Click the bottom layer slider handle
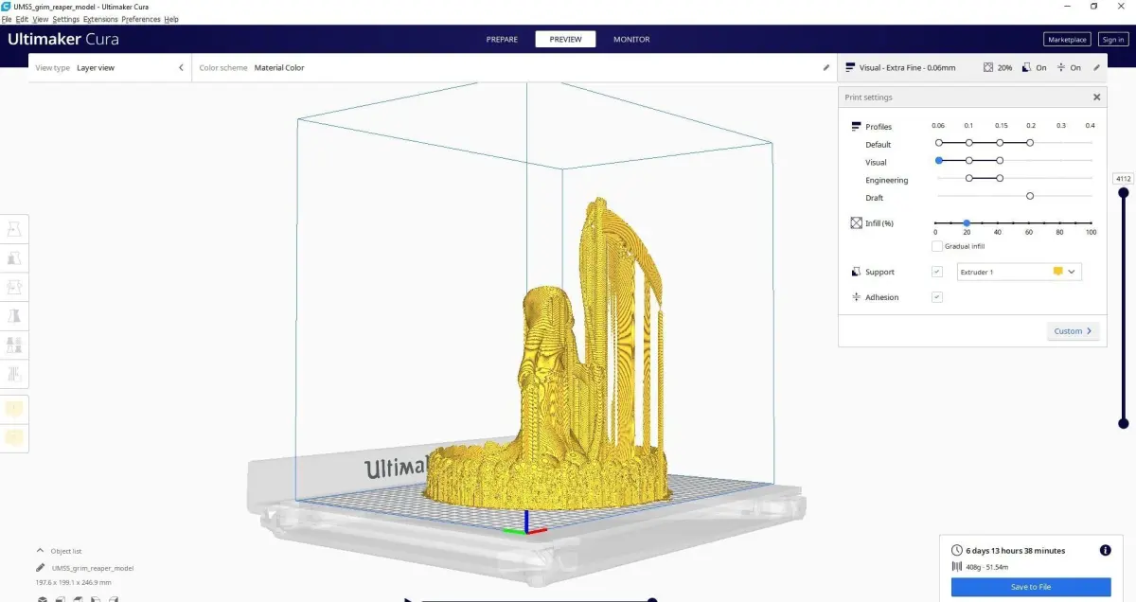 pyautogui.click(x=1124, y=423)
